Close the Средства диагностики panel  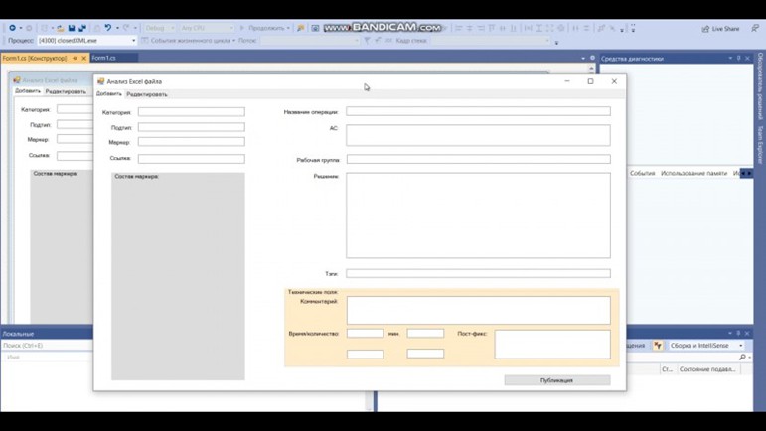click(747, 58)
